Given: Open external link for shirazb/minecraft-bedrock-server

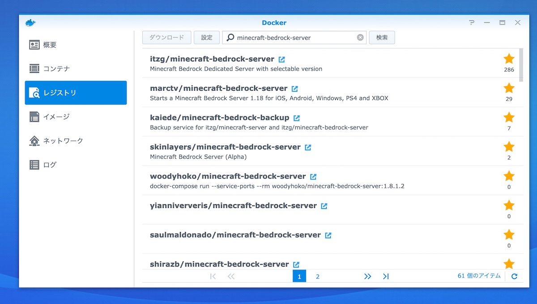Looking at the screenshot, I should click(296, 265).
